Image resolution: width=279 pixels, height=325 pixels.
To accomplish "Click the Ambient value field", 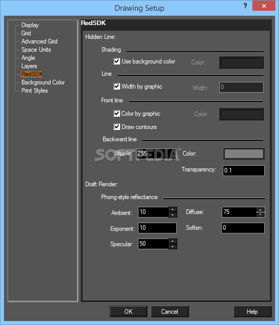I will (x=153, y=212).
